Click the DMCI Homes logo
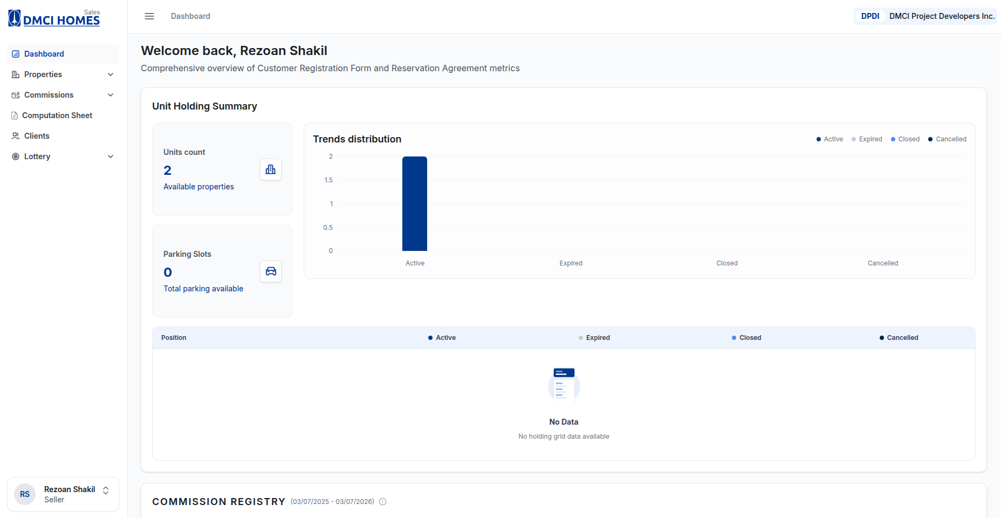 pyautogui.click(x=54, y=18)
